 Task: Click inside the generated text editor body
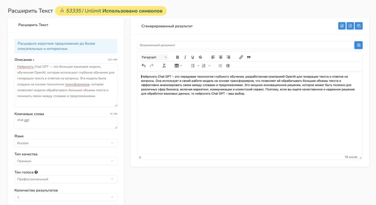point(250,113)
